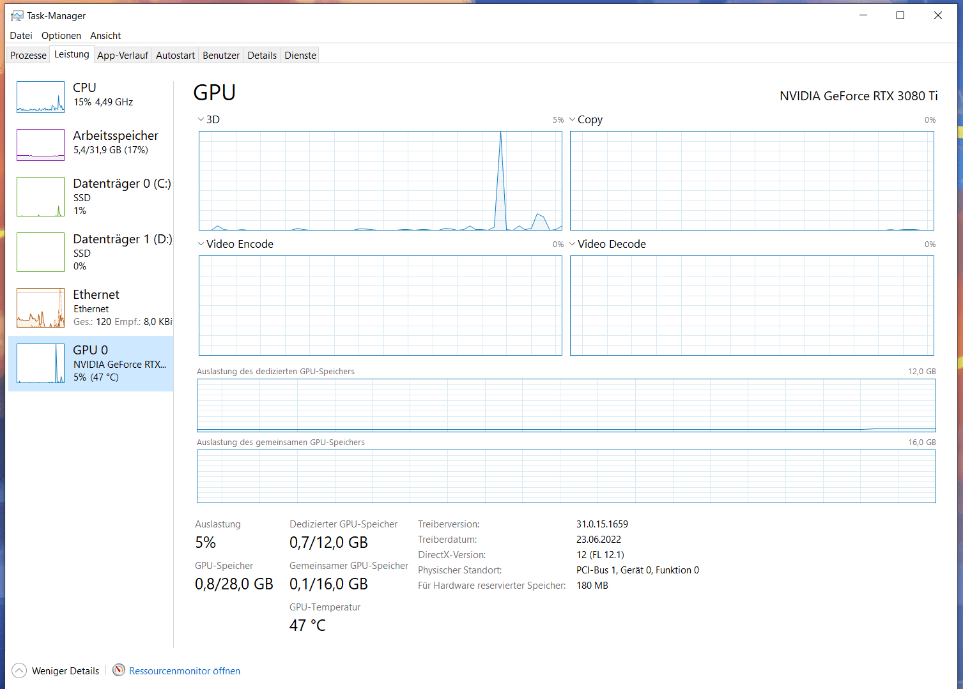
Task: Open the 3D engine dropdown chevron
Action: pos(201,119)
